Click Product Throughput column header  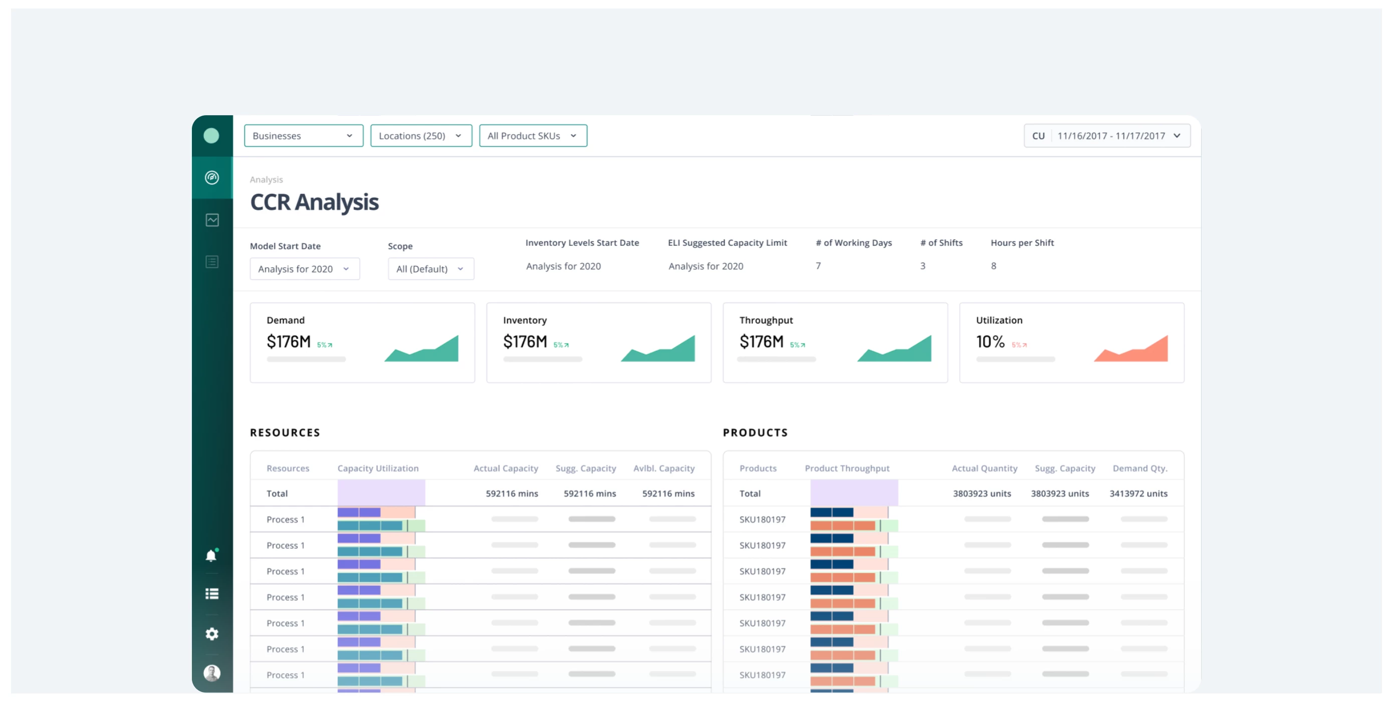(847, 468)
